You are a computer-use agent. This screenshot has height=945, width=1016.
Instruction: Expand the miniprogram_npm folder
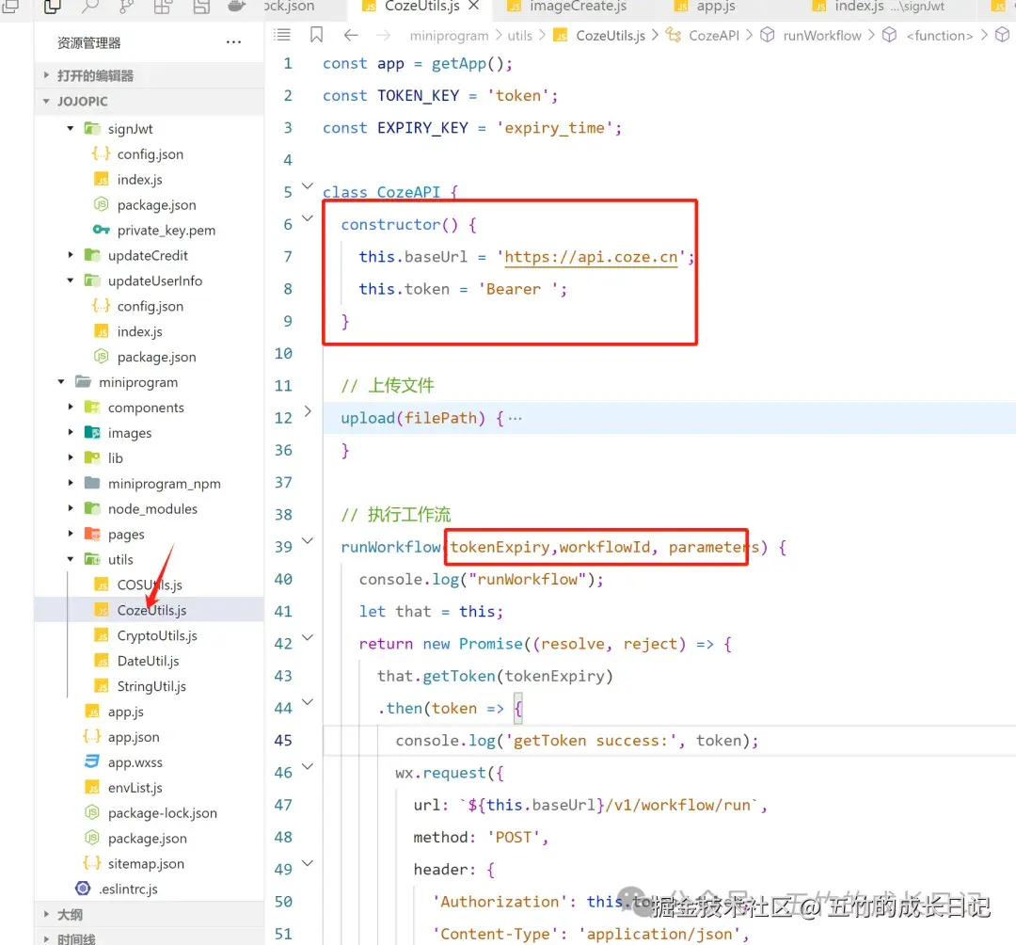pos(71,483)
